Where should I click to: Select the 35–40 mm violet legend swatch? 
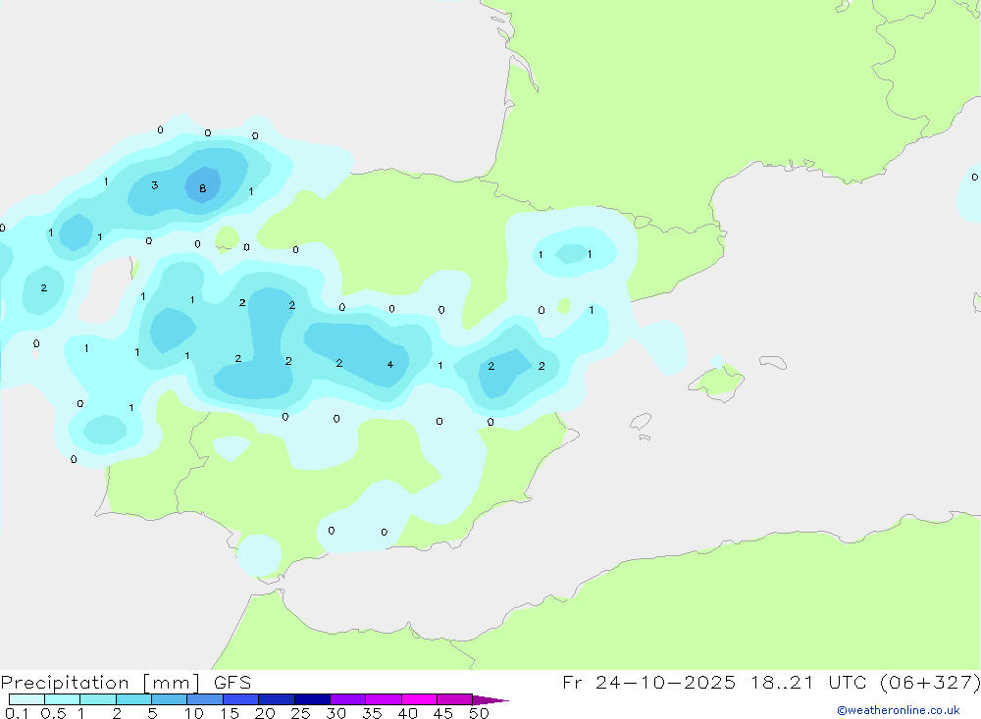point(383,699)
